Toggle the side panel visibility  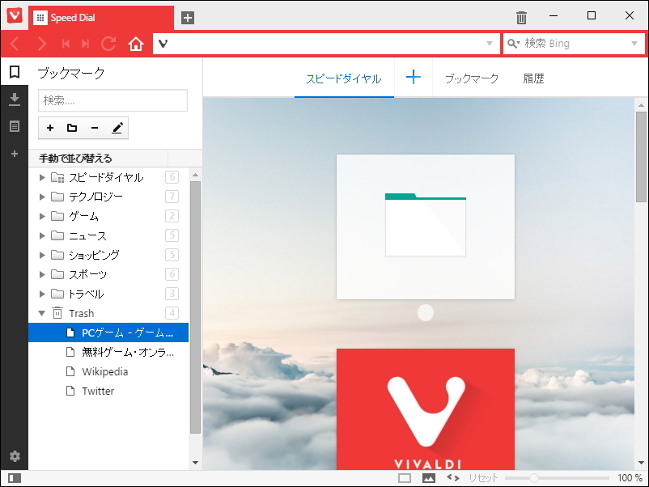click(x=15, y=480)
